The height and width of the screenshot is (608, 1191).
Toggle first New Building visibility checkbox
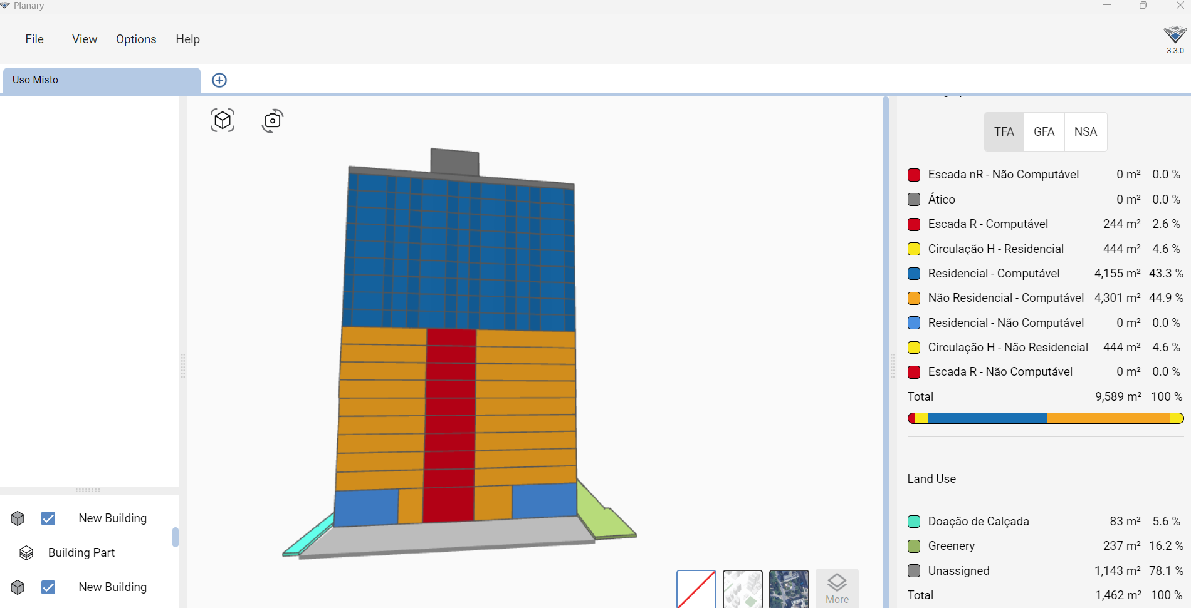click(x=48, y=518)
